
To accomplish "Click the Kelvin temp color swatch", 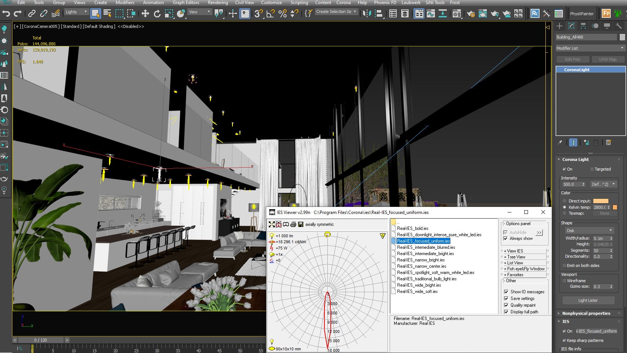I will point(615,207).
